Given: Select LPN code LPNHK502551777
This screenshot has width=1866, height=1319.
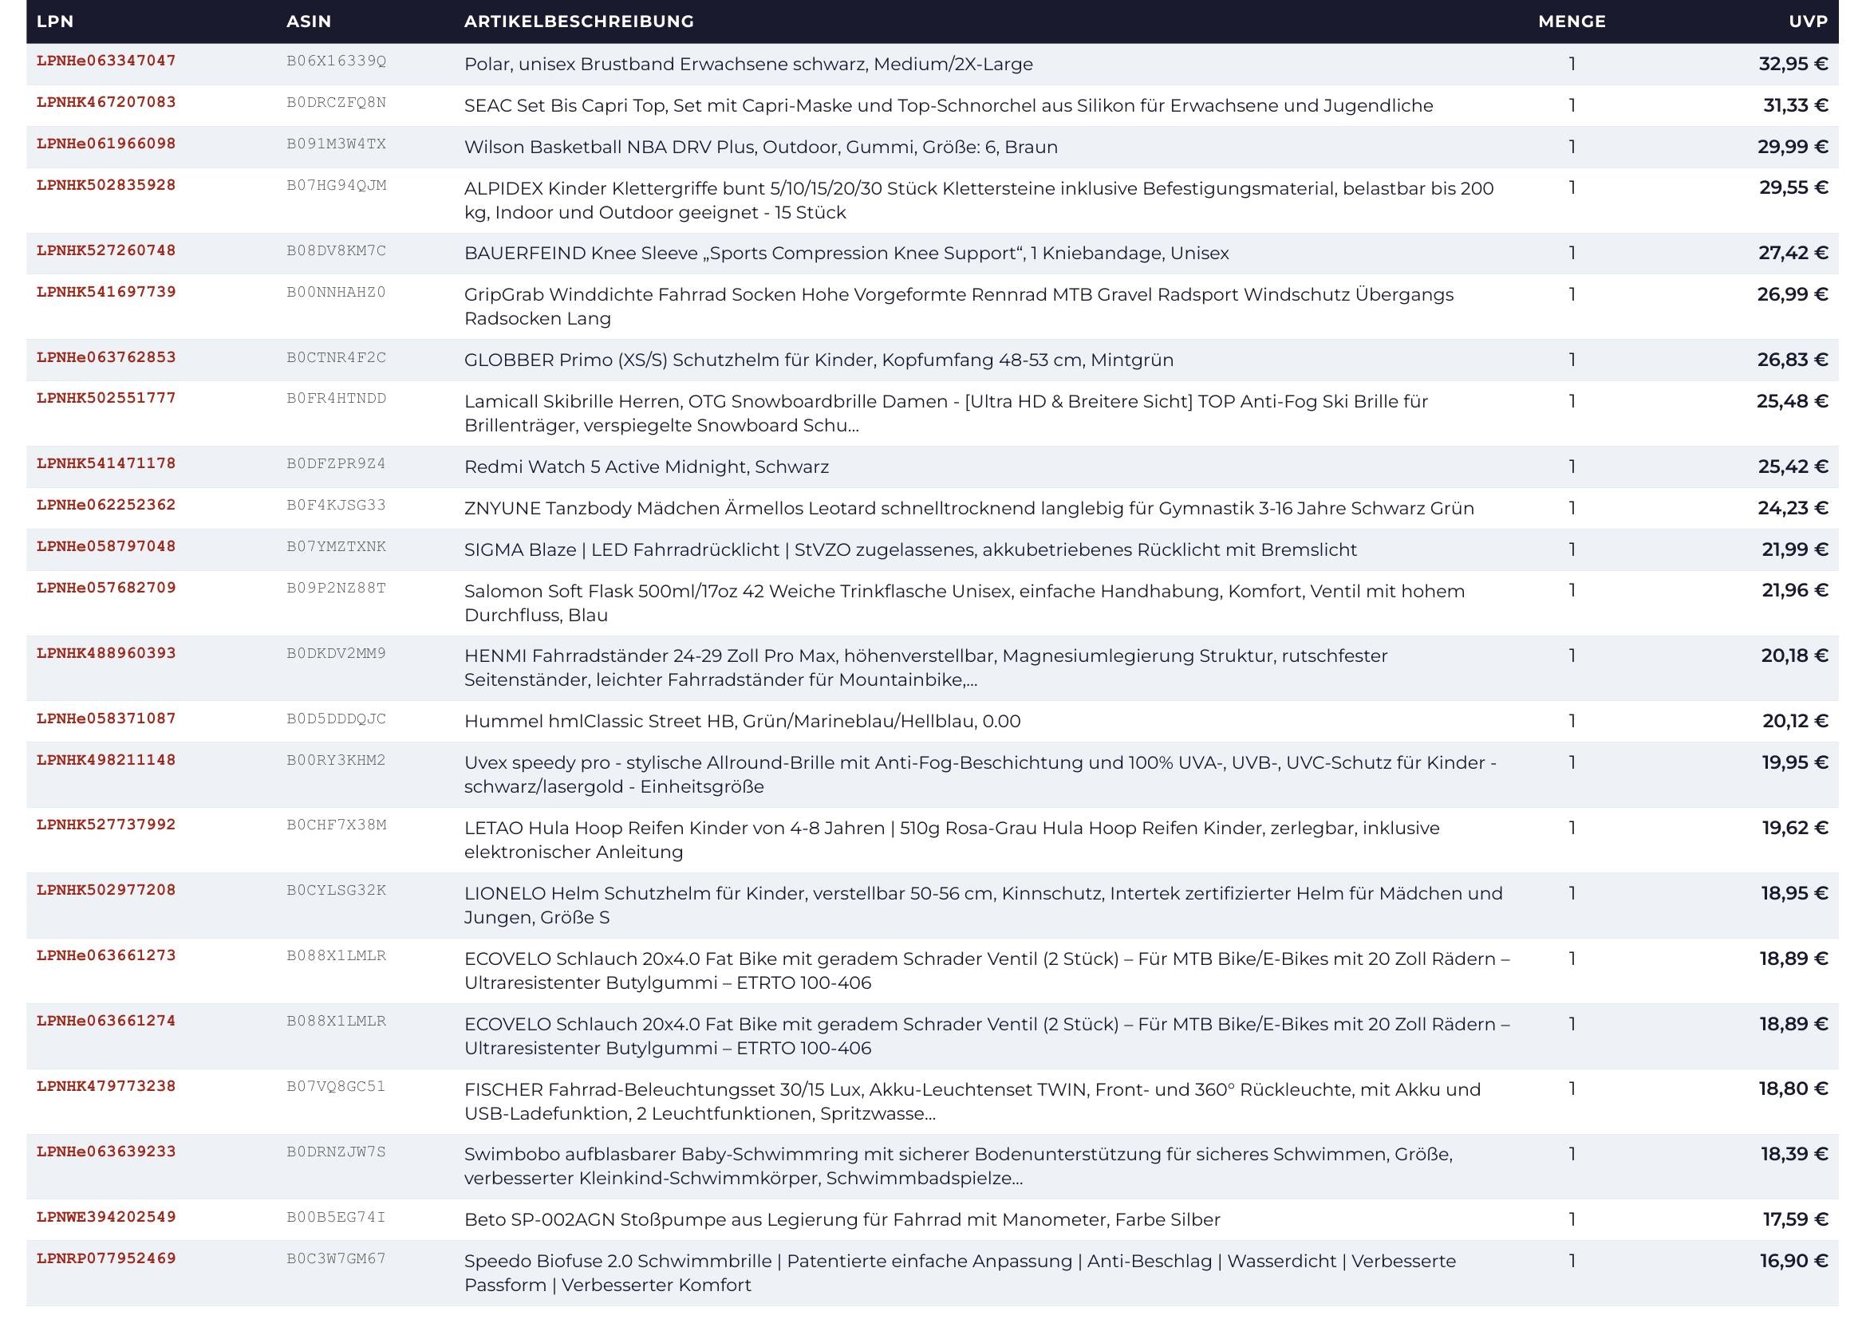Looking at the screenshot, I should point(106,398).
